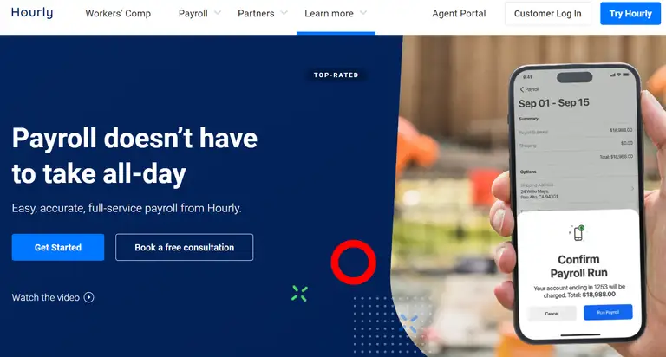Open the Agent Portal link

[459, 14]
